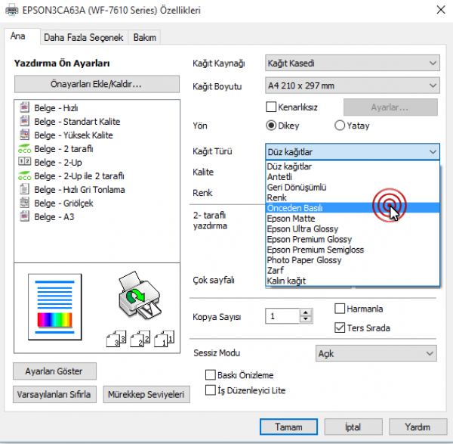Click the Ayarları Göster button
Screen dimensions: 453x444
coord(54,371)
